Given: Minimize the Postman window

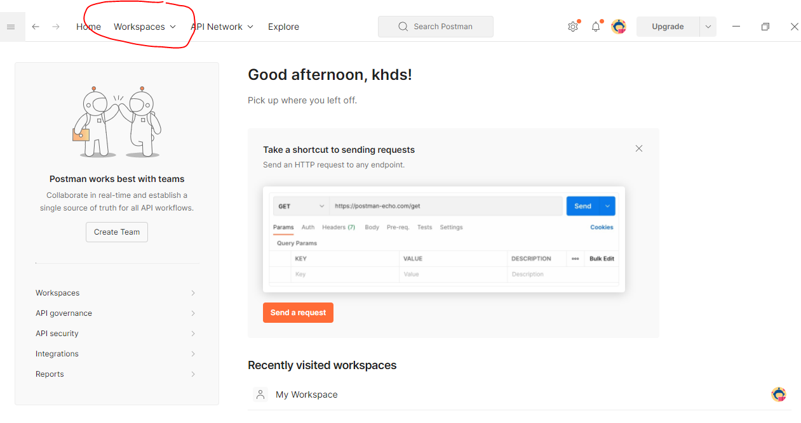Looking at the screenshot, I should point(736,27).
